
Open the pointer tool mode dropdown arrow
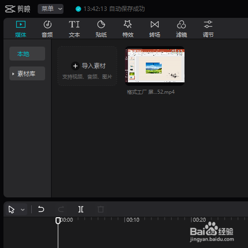pyautogui.click(x=23, y=210)
